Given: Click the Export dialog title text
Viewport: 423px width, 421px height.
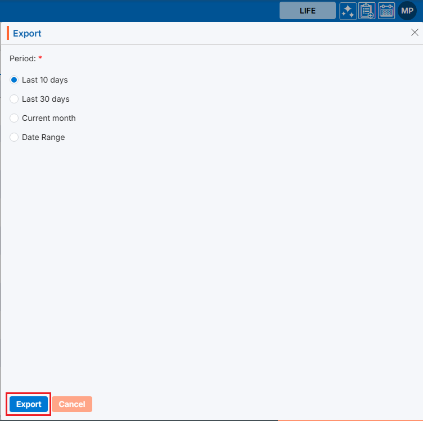Looking at the screenshot, I should click(27, 33).
